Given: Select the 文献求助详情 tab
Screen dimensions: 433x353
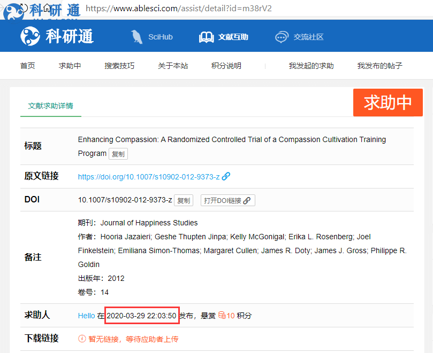Looking at the screenshot, I should tap(51, 106).
